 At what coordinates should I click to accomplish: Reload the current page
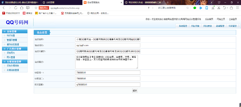pos(16,8)
